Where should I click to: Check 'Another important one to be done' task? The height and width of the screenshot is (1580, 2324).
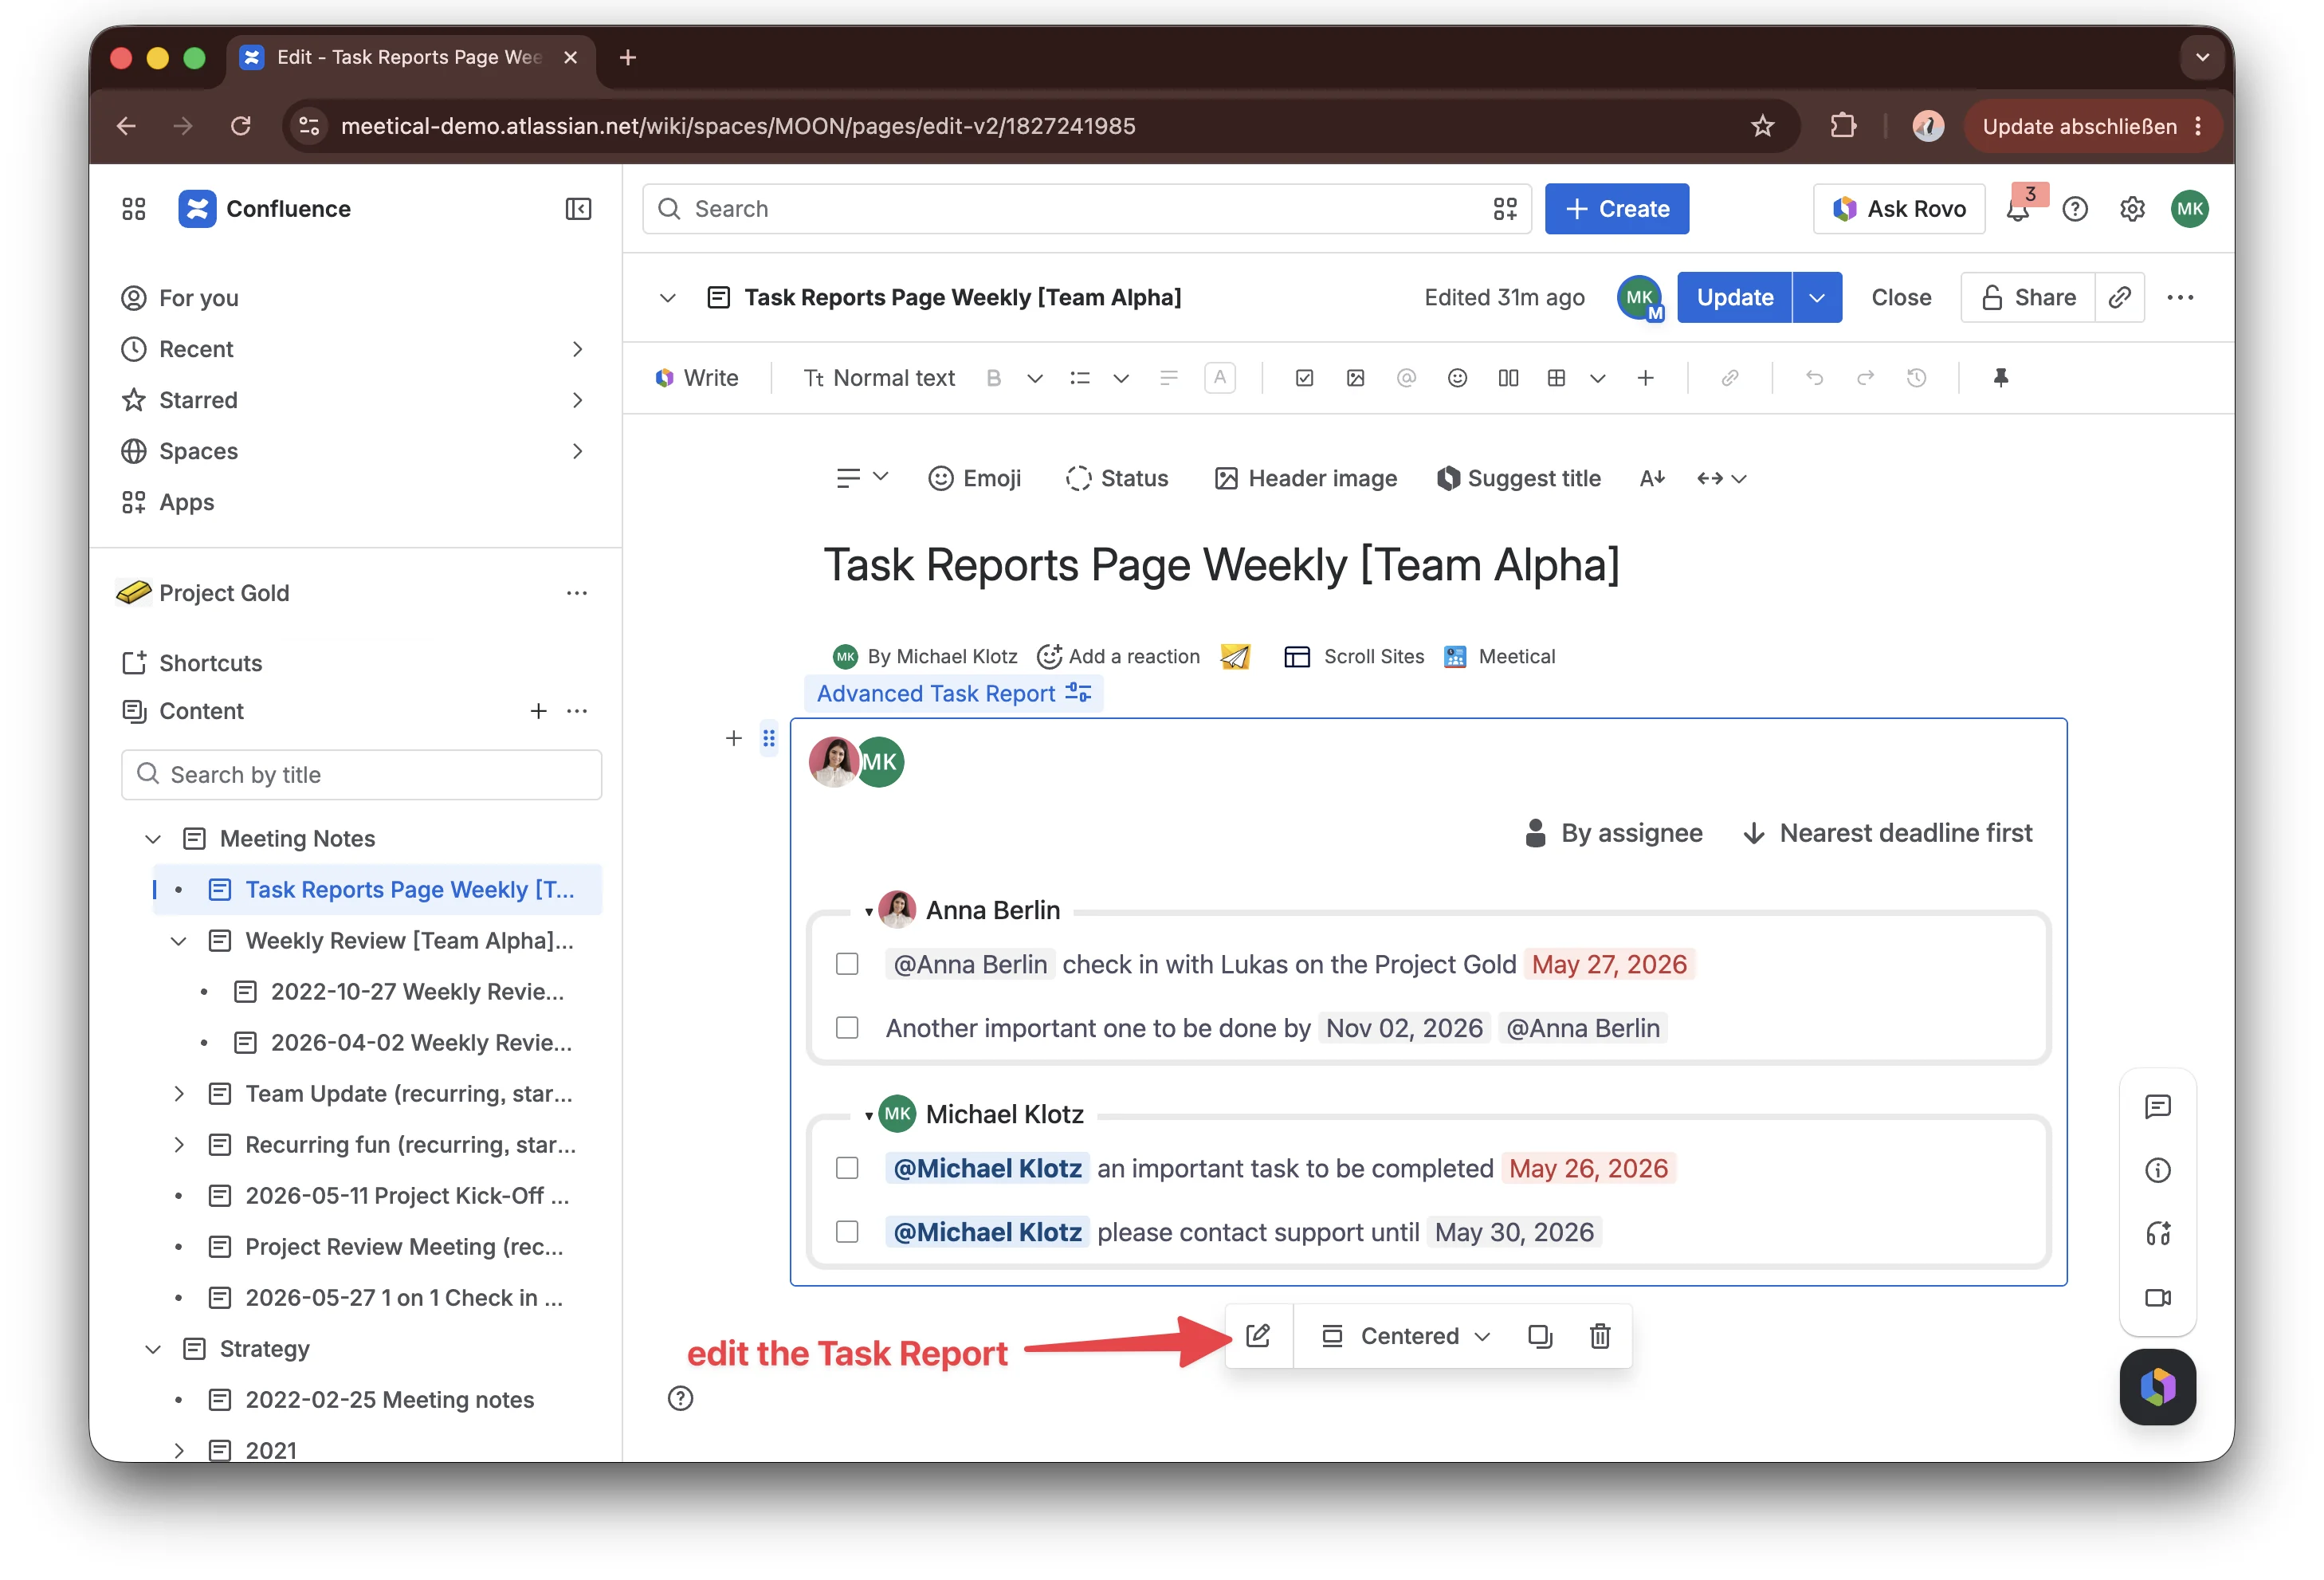click(847, 1028)
